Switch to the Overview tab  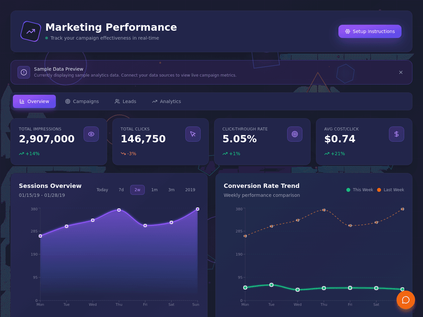pos(34,101)
